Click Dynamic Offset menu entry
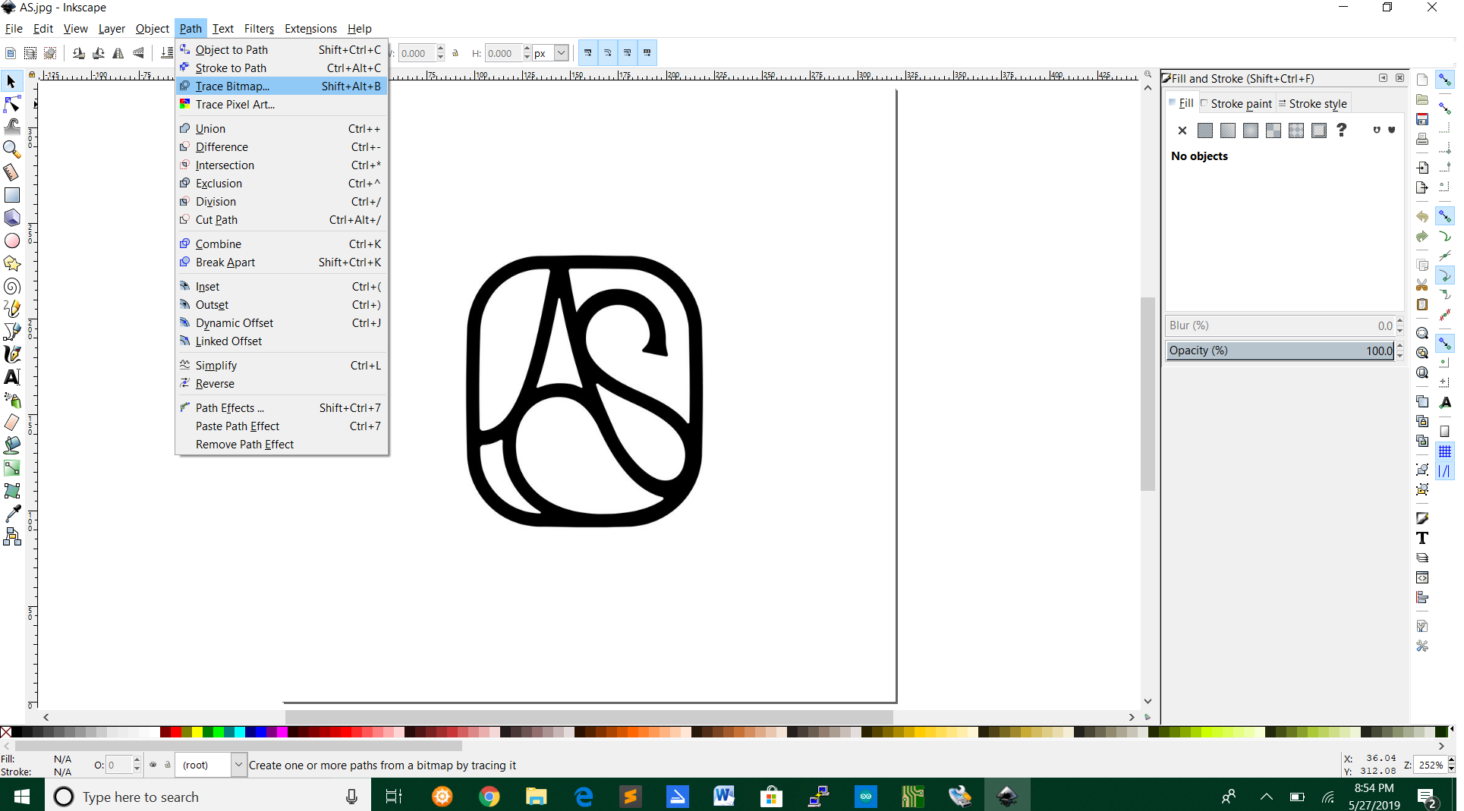The width and height of the screenshot is (1464, 811). (x=282, y=323)
